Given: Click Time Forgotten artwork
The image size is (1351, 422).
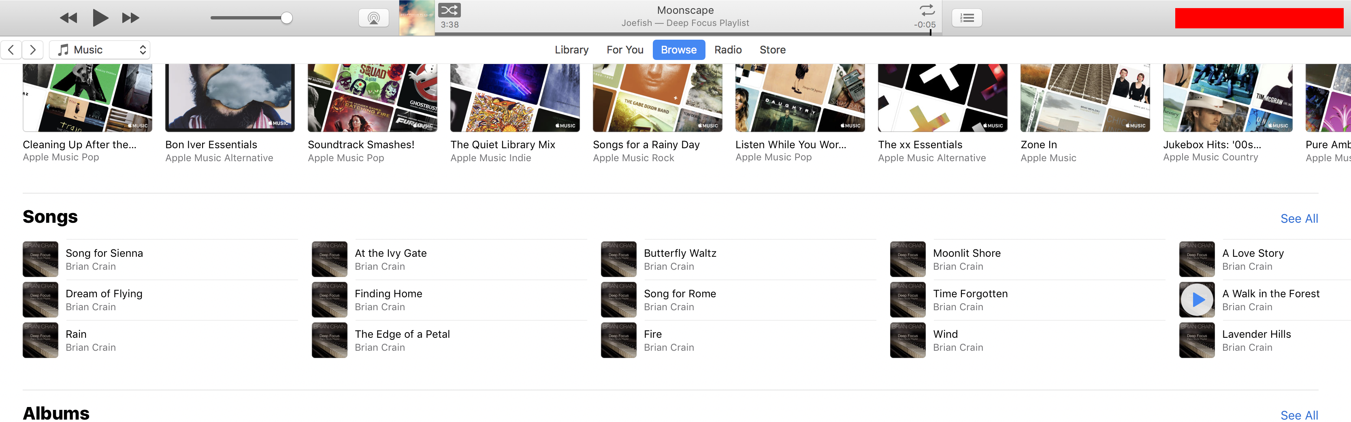Looking at the screenshot, I should pos(908,300).
